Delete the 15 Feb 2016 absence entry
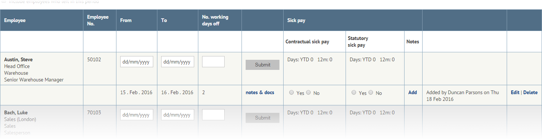The width and height of the screenshot is (542, 139). (530, 92)
